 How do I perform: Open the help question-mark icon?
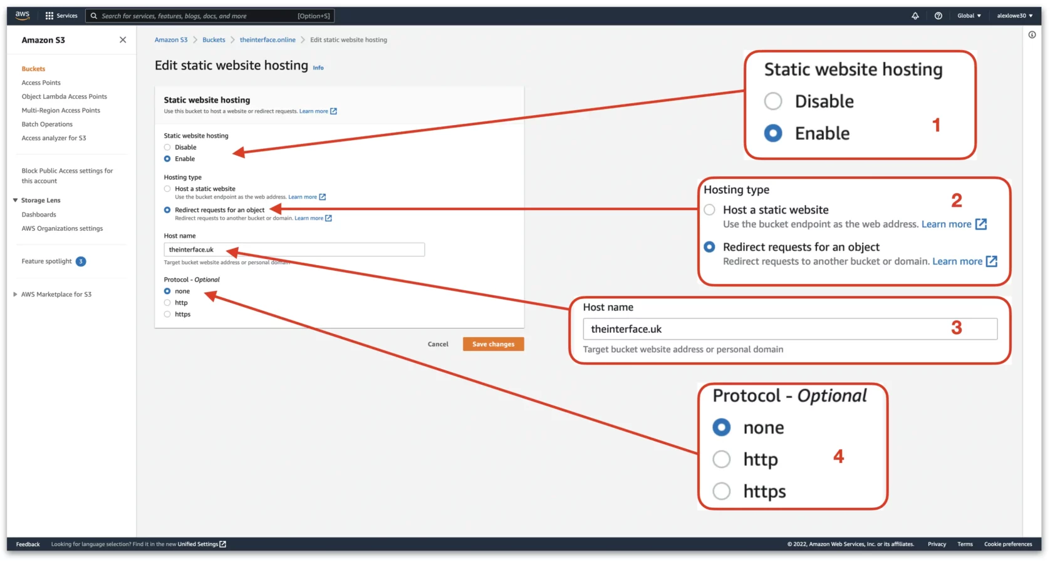coord(938,16)
